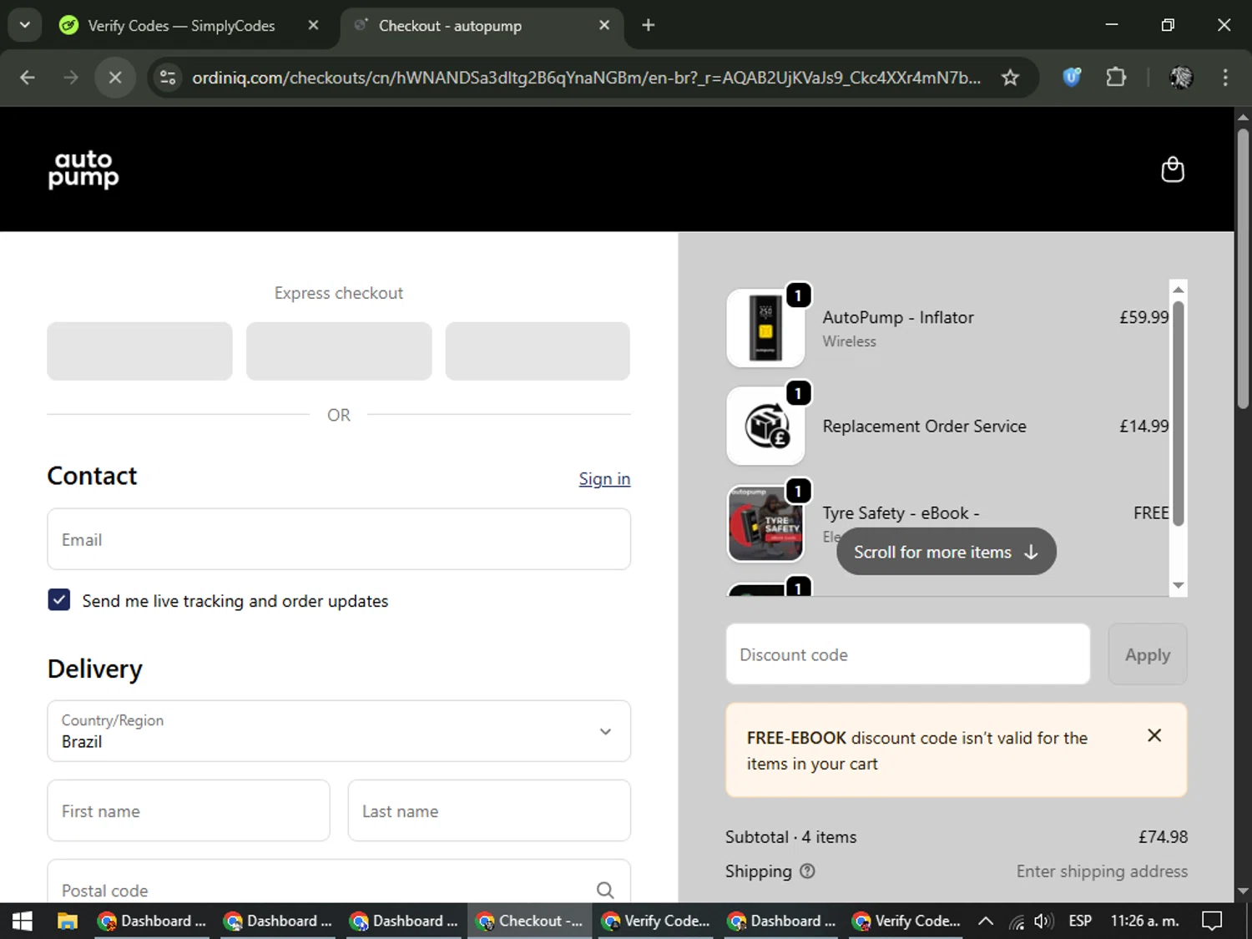Click the Sign in link
Image resolution: width=1252 pixels, height=939 pixels.
(604, 478)
